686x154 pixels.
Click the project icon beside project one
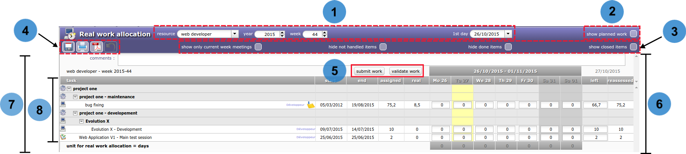tap(63, 88)
